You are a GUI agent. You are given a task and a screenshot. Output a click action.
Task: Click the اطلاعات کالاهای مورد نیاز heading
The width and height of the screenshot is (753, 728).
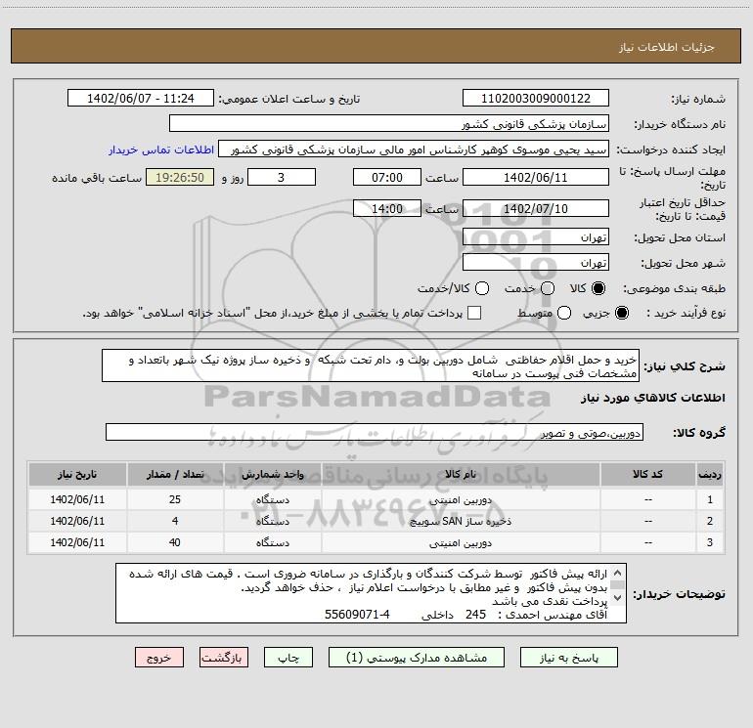(x=653, y=398)
